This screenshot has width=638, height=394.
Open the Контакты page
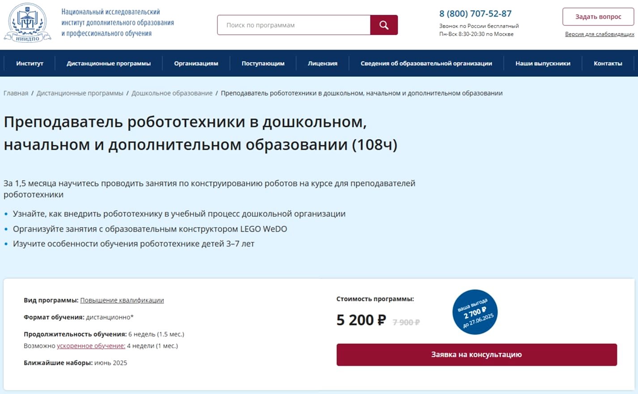(x=608, y=63)
